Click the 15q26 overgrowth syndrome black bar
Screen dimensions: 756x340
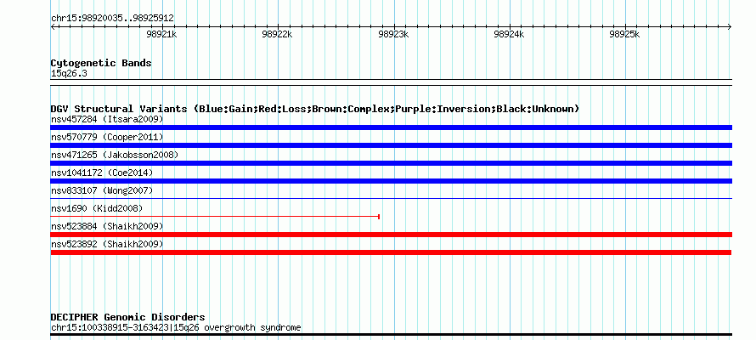(391, 334)
